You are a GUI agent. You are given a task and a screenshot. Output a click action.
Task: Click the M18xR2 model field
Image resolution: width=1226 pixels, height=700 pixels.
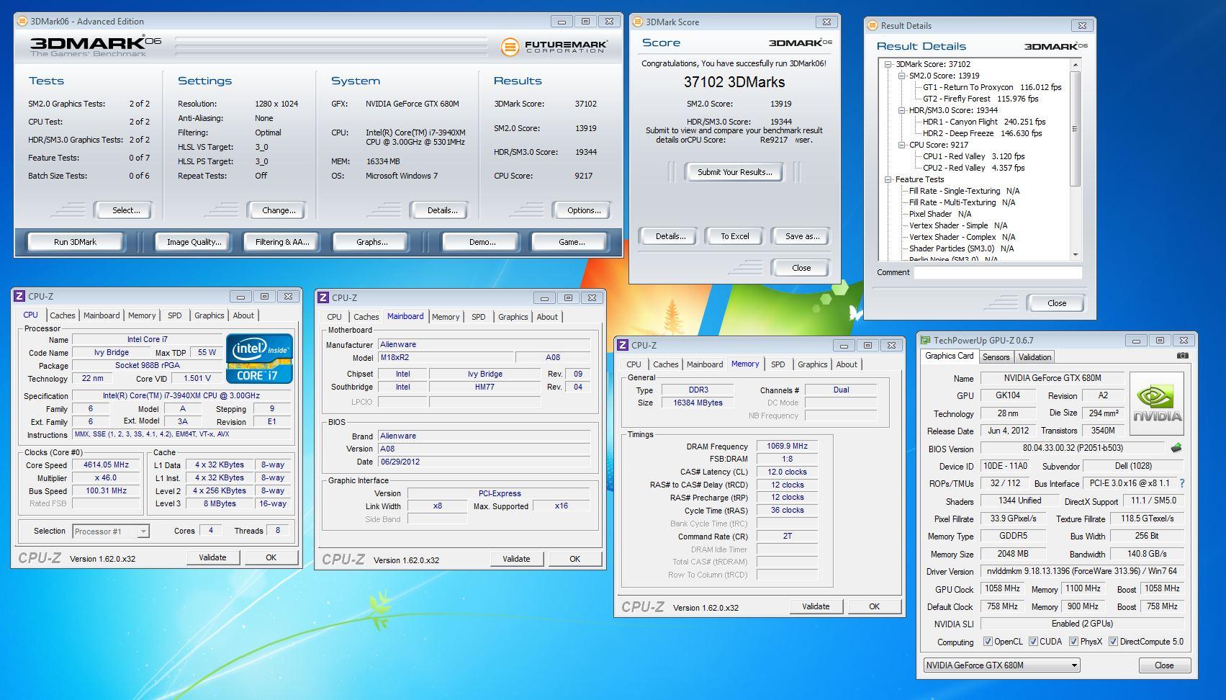pos(446,357)
